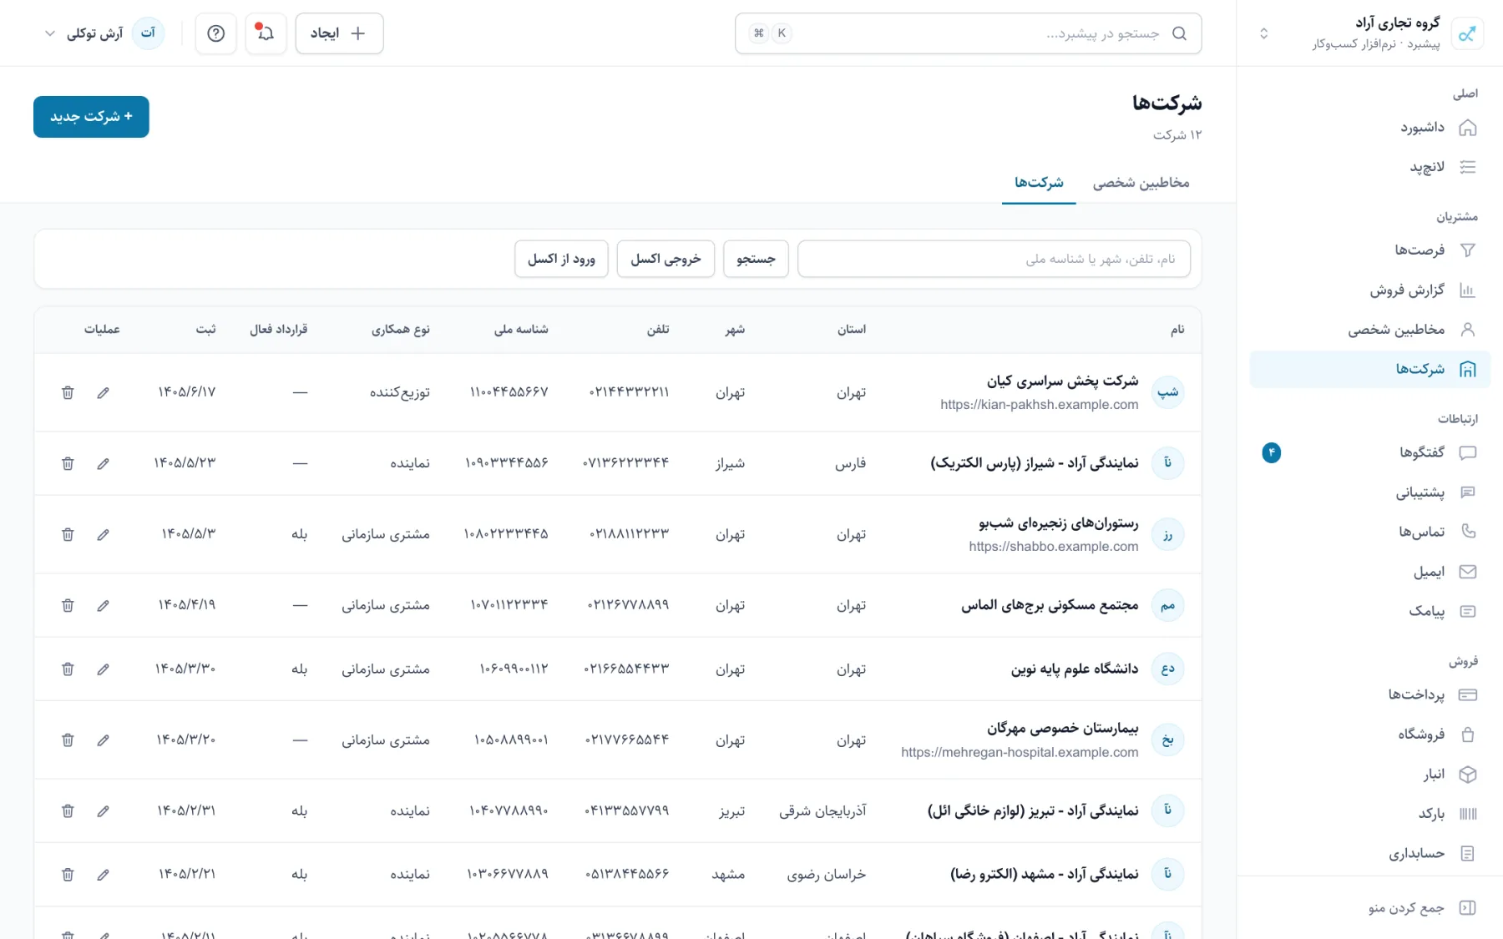Click the تماس‌ها phone icon
Image resolution: width=1503 pixels, height=939 pixels.
click(x=1467, y=532)
